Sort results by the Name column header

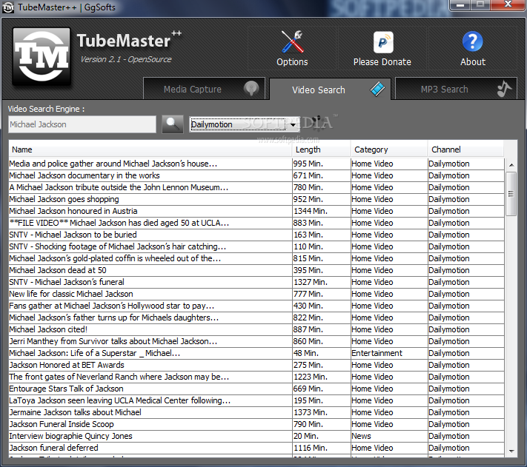(x=150, y=149)
